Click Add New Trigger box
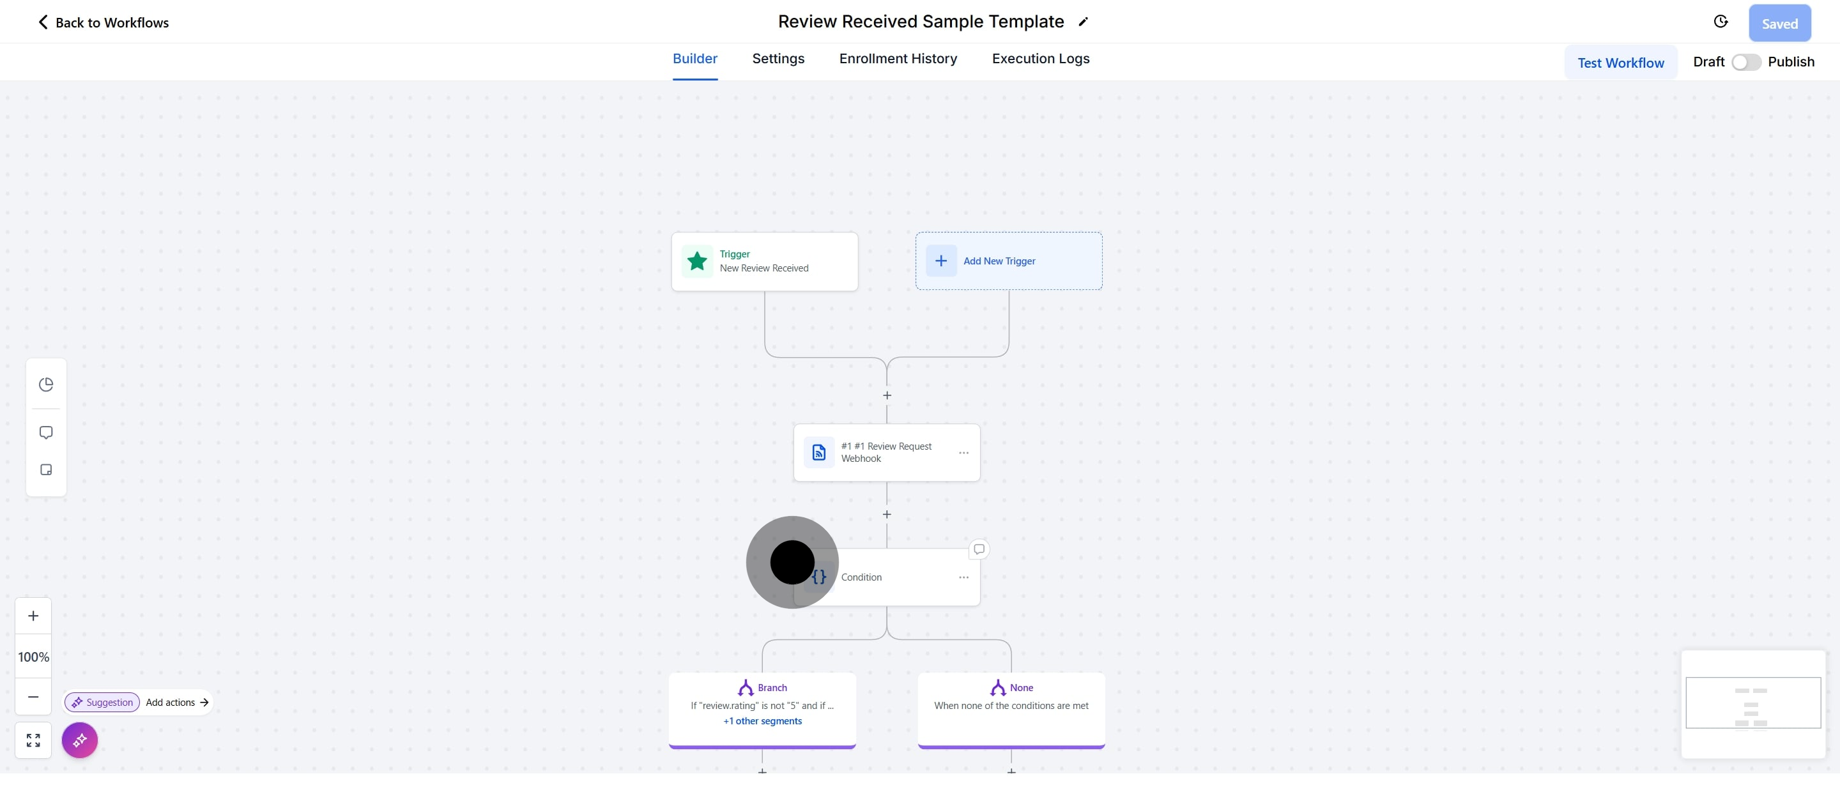This screenshot has height=792, width=1840. (1008, 261)
